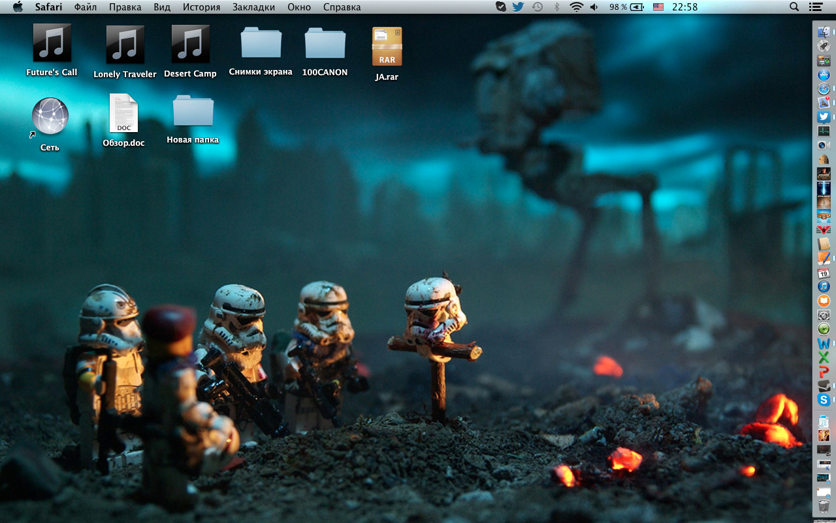Open the Wi-Fi status menu
This screenshot has height=523, width=836.
576,7
